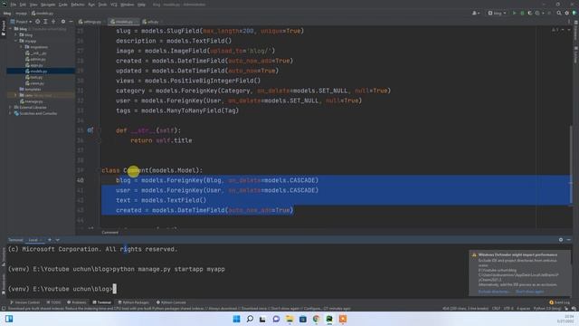Open PyCharm icon in taskbar
The image size is (579, 326).
pyautogui.click(x=329, y=319)
